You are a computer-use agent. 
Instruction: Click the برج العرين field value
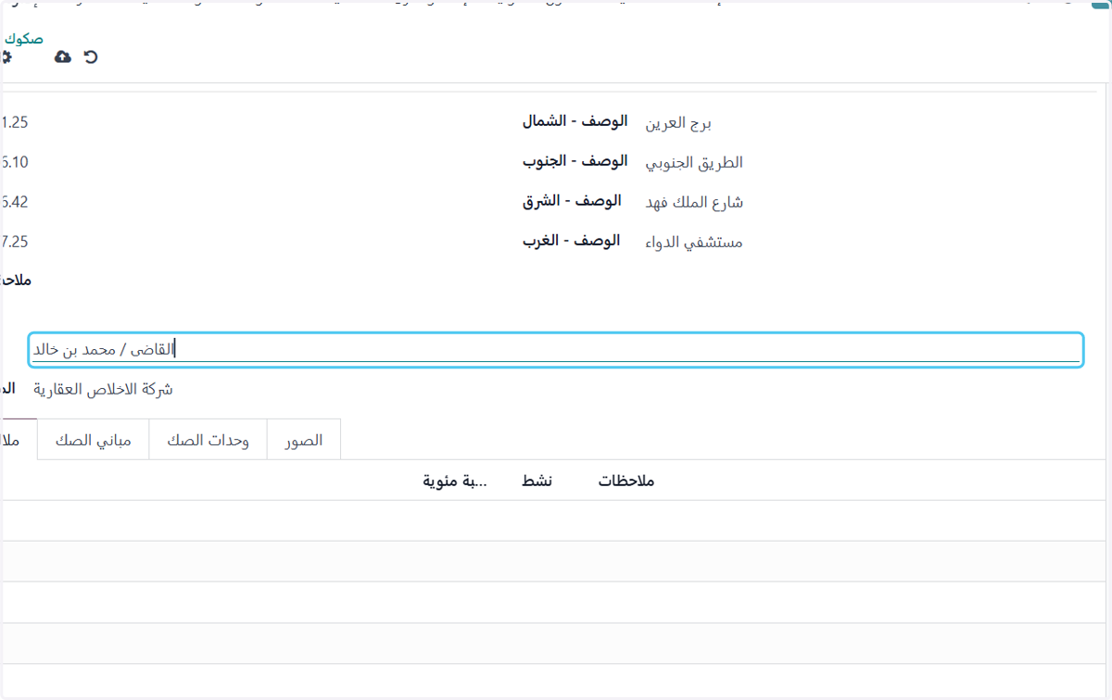coord(678,123)
